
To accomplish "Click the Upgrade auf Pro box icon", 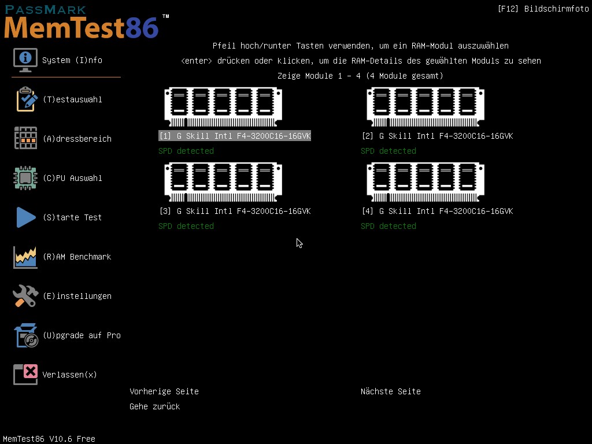I will point(26,335).
